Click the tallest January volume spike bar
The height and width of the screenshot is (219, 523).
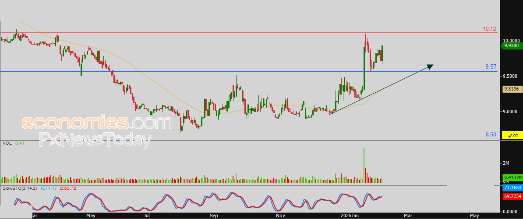point(364,165)
